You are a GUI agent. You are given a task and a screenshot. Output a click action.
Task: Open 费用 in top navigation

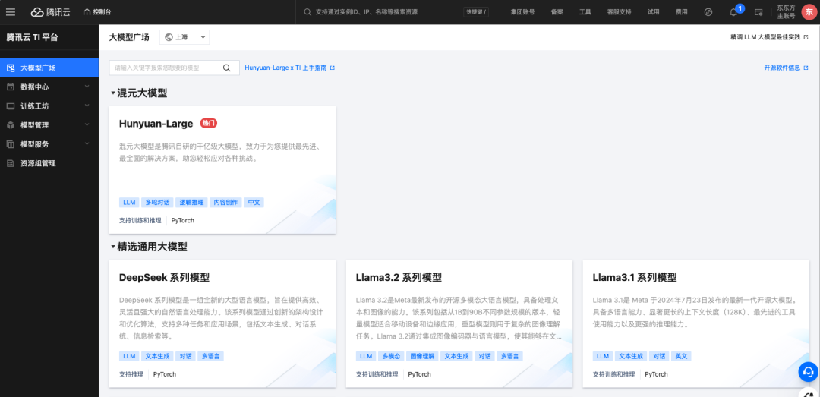[681, 12]
